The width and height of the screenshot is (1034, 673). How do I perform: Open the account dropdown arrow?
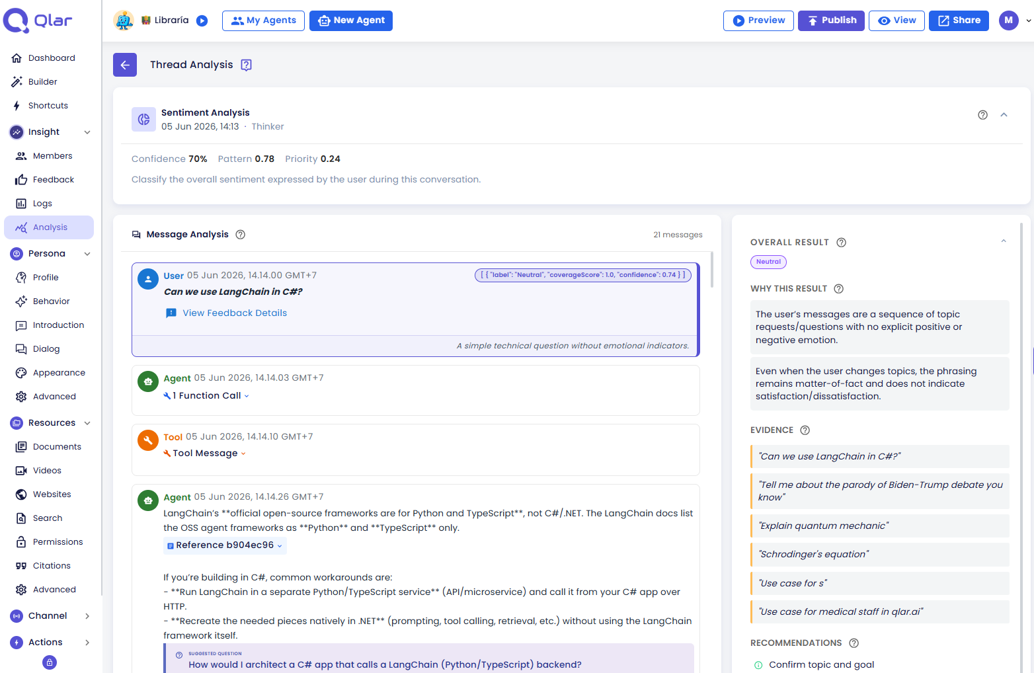[x=1028, y=20]
